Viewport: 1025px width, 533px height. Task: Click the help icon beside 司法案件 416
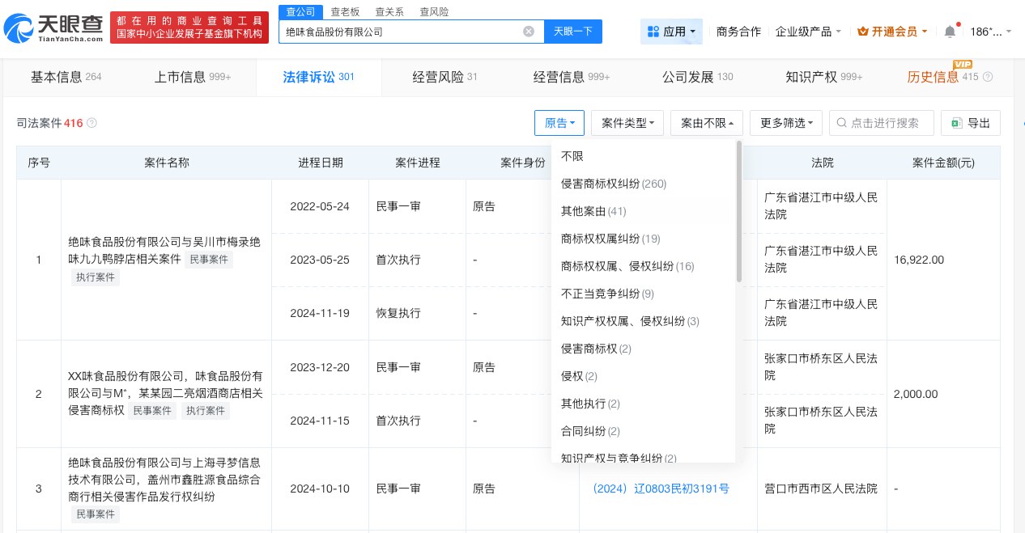(91, 123)
